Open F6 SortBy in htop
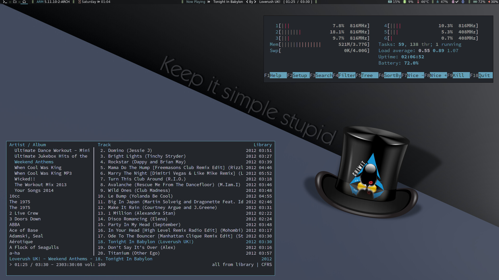Image resolution: width=499 pixels, height=280 pixels. point(392,75)
